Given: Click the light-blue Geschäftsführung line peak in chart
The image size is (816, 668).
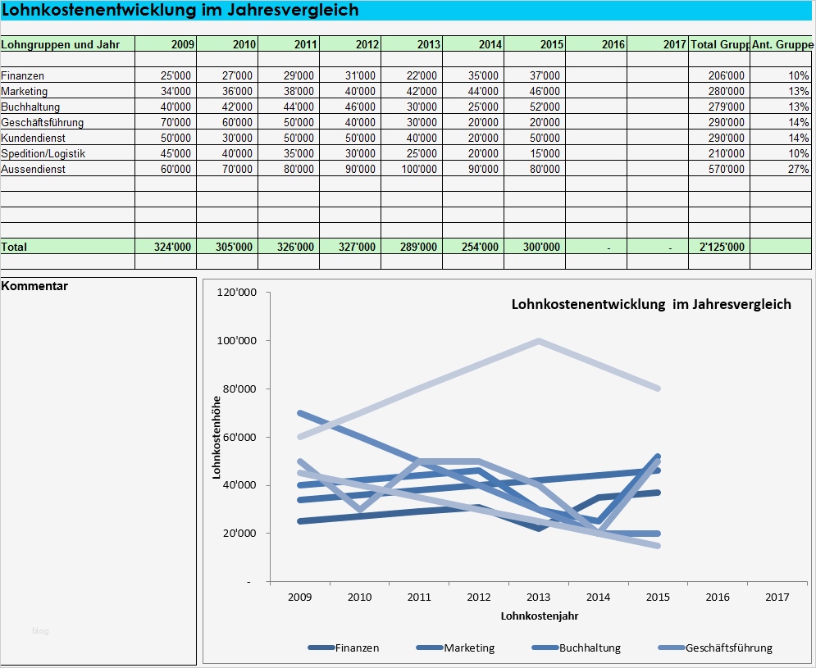Looking at the screenshot, I should pyautogui.click(x=537, y=338).
